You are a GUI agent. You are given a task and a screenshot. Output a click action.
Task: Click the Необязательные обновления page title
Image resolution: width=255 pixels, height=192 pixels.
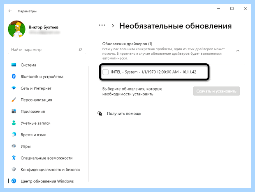pyautogui.click(x=176, y=26)
